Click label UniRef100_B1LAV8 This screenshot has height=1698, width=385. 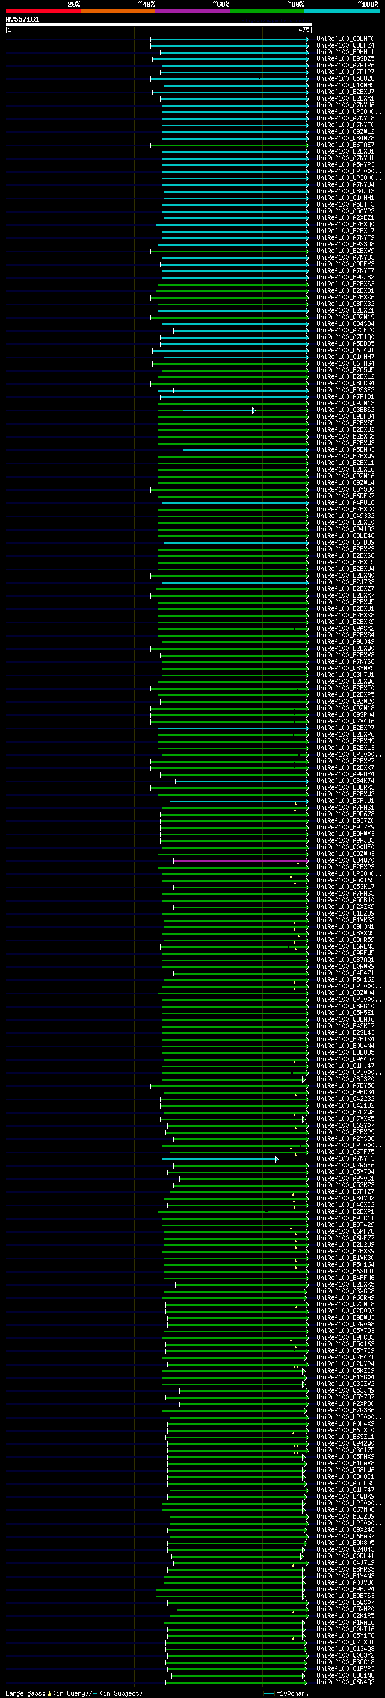[345, 1463]
